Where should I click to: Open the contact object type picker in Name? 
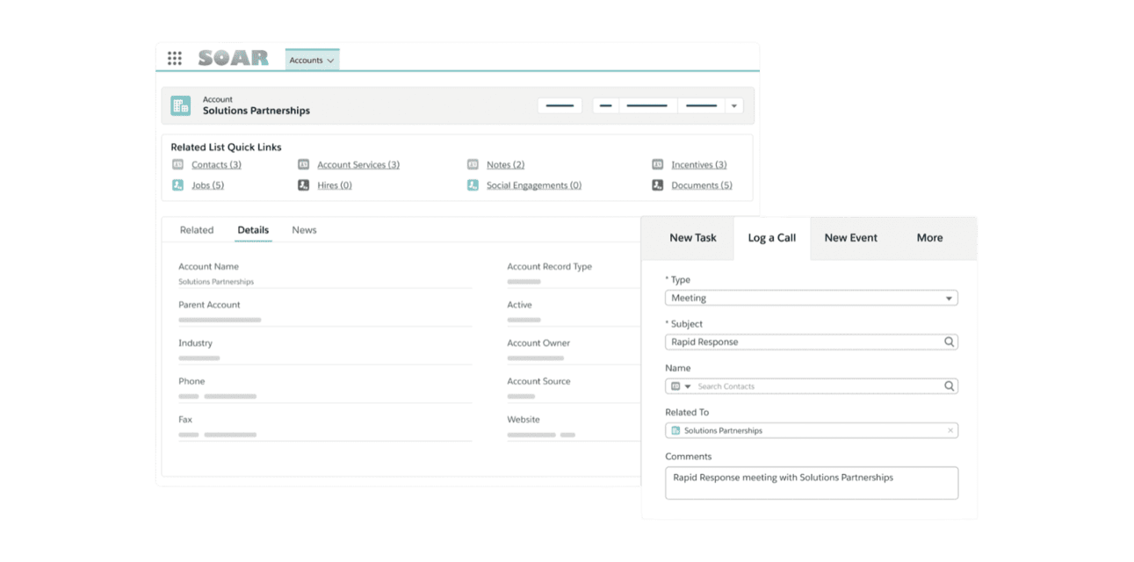click(x=681, y=386)
